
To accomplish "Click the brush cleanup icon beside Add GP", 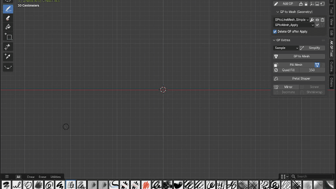I will click(x=301, y=4).
